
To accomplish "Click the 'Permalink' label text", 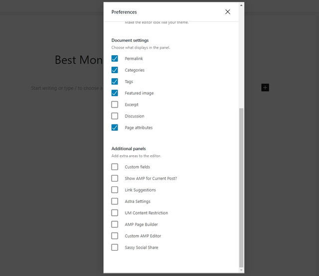I will [134, 59].
